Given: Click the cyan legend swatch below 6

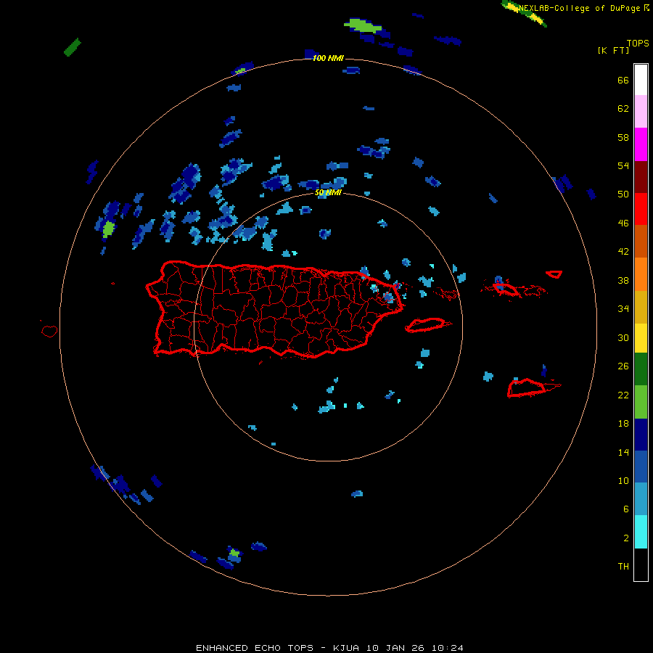Looking at the screenshot, I should (641, 532).
